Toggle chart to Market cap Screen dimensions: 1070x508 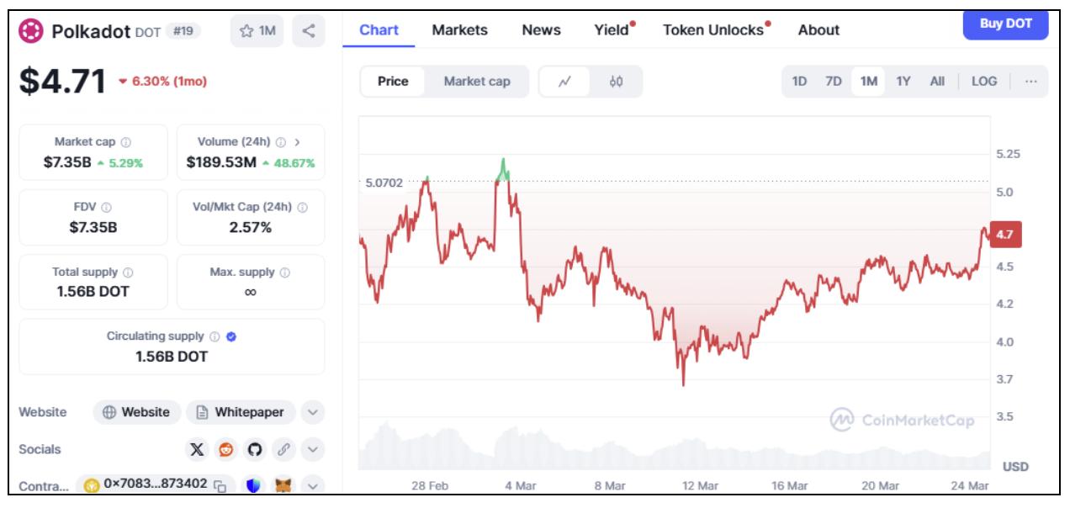coord(477,82)
